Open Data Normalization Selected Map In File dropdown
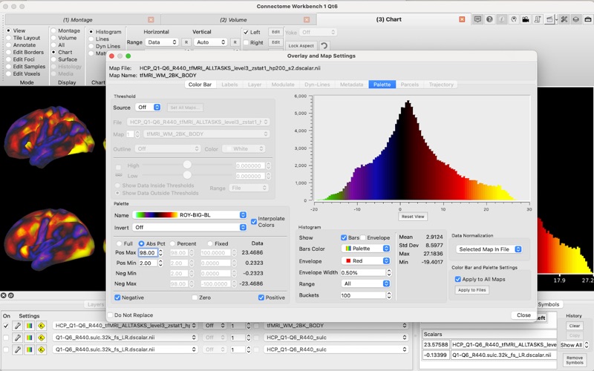Screen dimensions: 594x371 (489, 249)
